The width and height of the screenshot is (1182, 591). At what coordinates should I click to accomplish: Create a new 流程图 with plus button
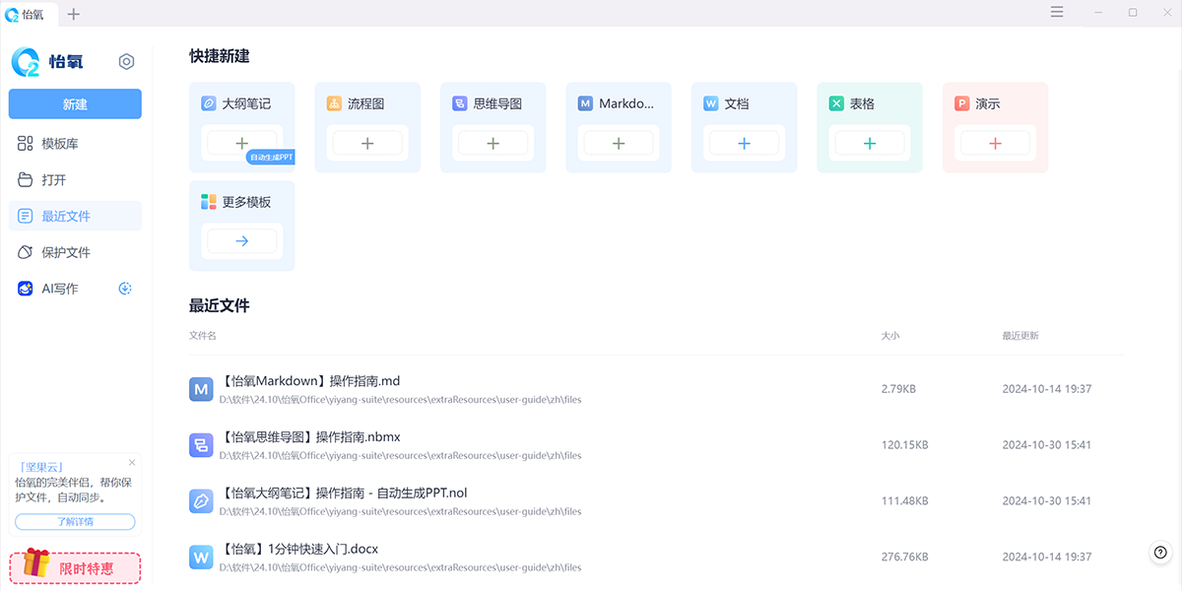[x=367, y=144]
